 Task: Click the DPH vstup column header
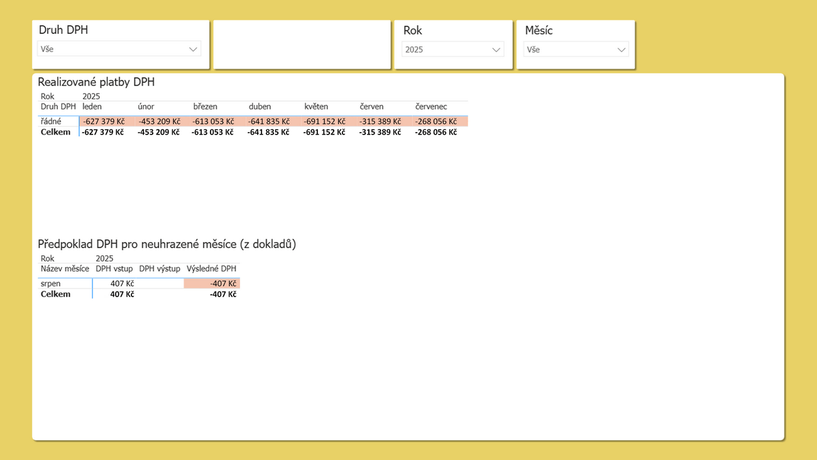click(x=114, y=269)
